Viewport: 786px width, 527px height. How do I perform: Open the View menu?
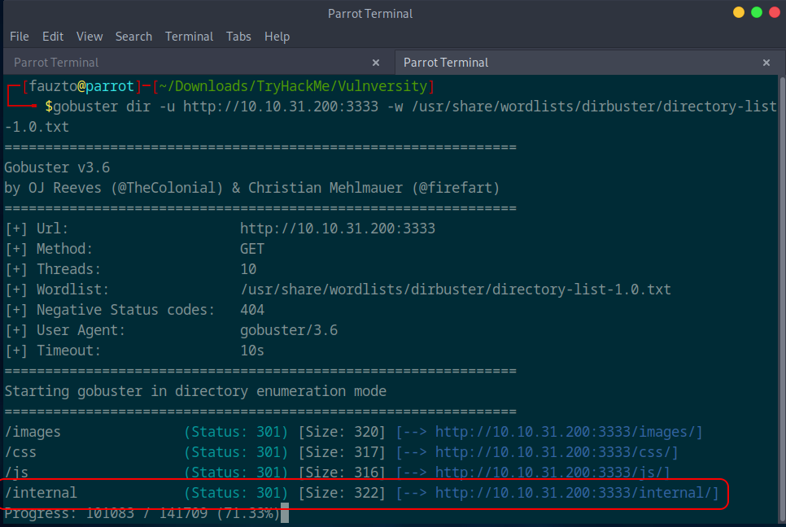pyautogui.click(x=90, y=37)
